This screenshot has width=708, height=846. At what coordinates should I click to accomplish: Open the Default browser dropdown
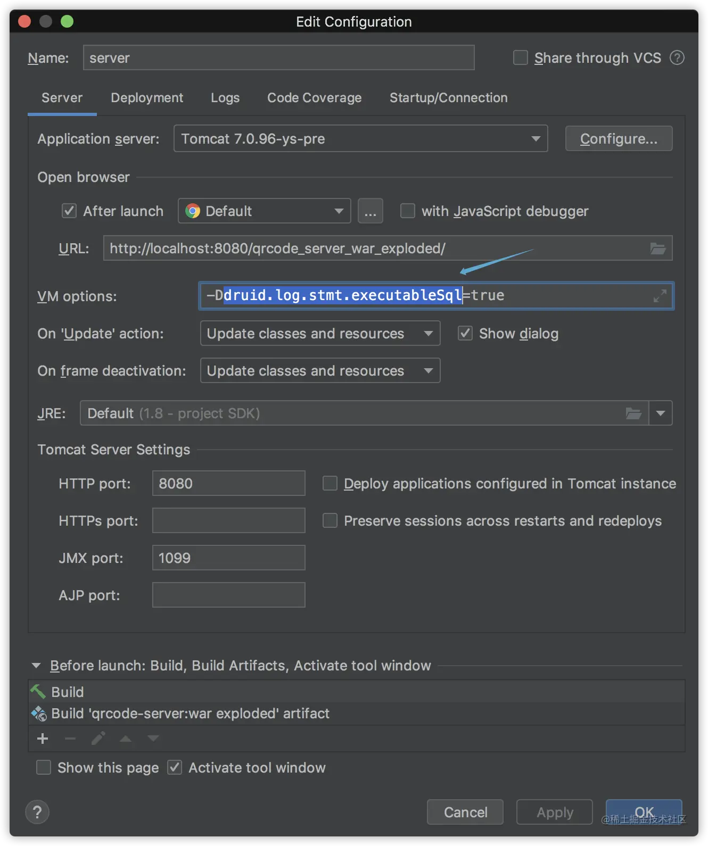pyautogui.click(x=265, y=211)
